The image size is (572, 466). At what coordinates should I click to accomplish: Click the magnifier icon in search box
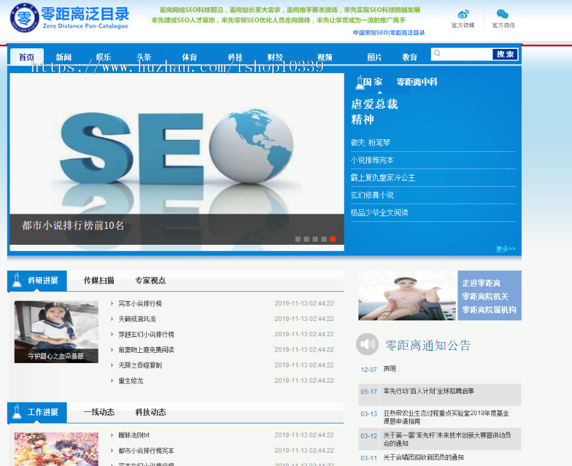click(437, 54)
